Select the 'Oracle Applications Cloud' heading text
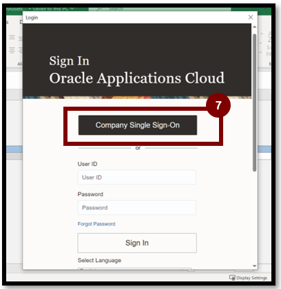281x289 pixels. tap(137, 78)
